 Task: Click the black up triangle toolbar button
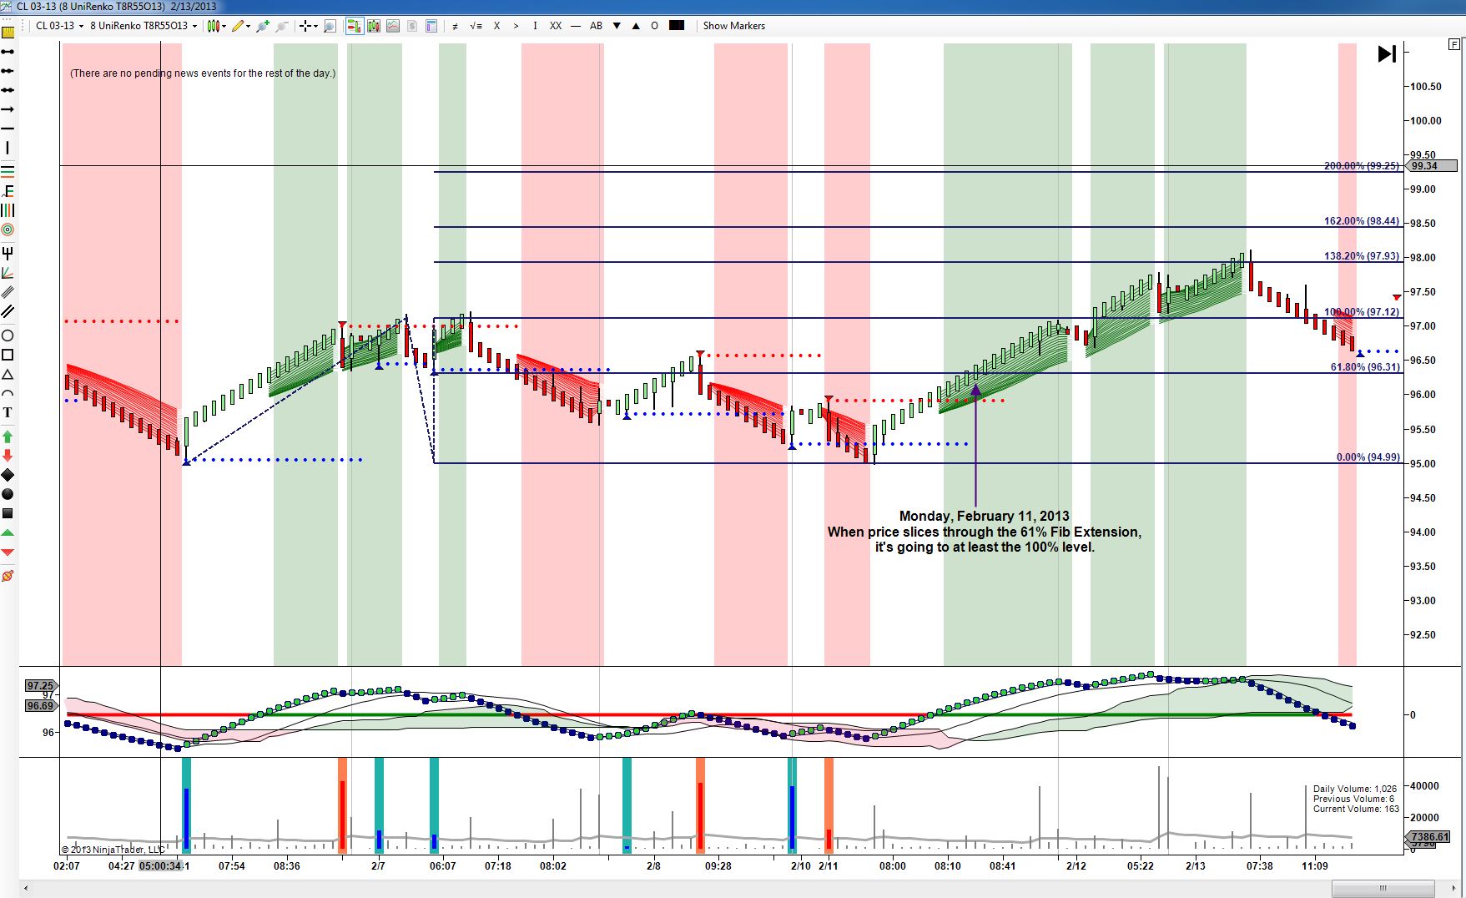point(636,26)
